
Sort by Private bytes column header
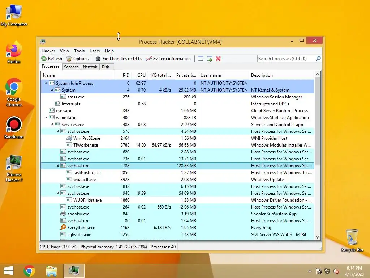186,75
